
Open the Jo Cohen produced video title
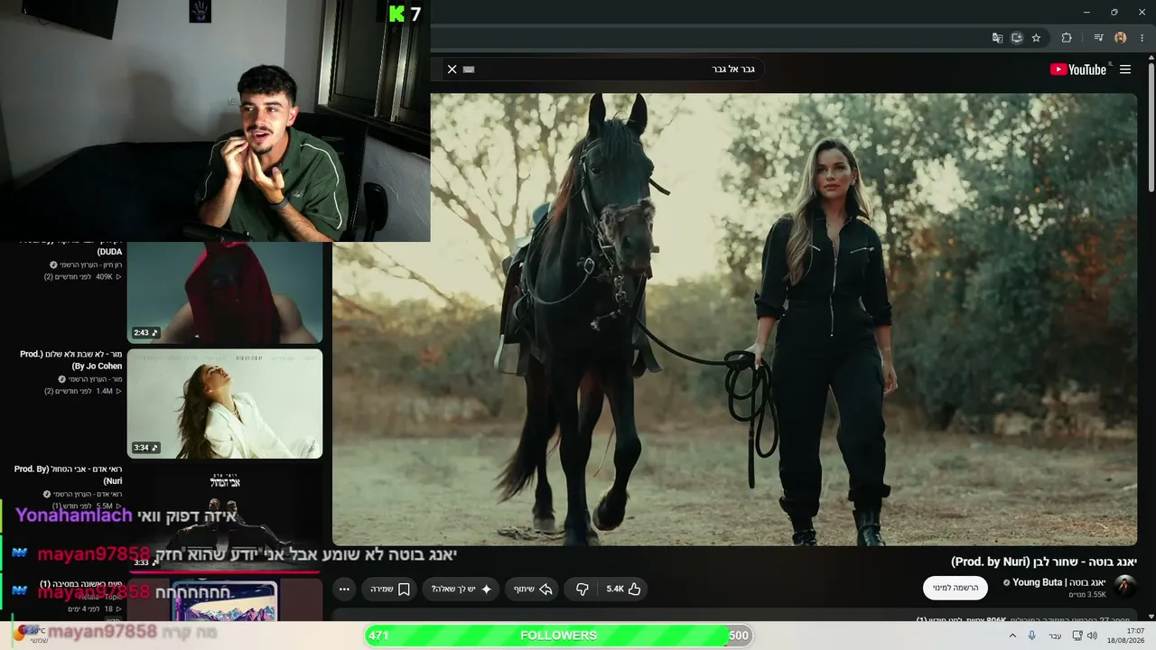pos(71,360)
